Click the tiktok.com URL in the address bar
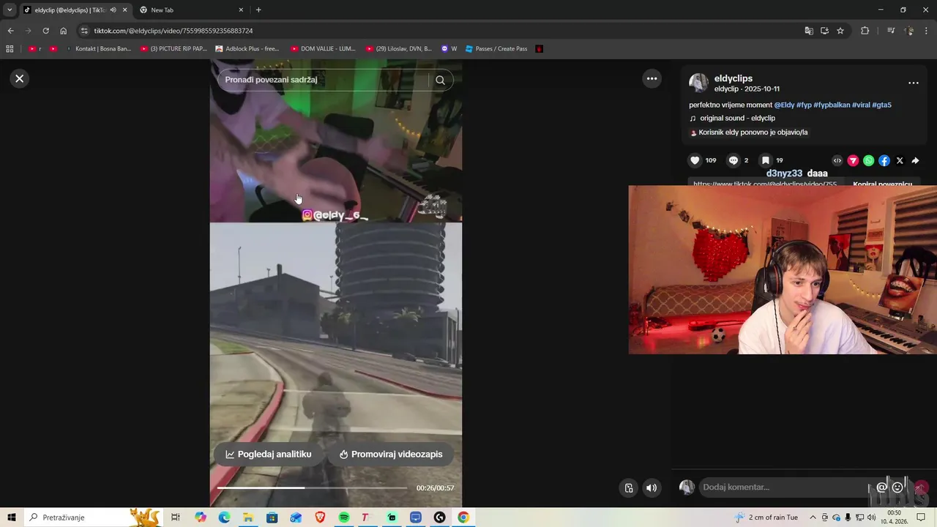 coord(173,31)
